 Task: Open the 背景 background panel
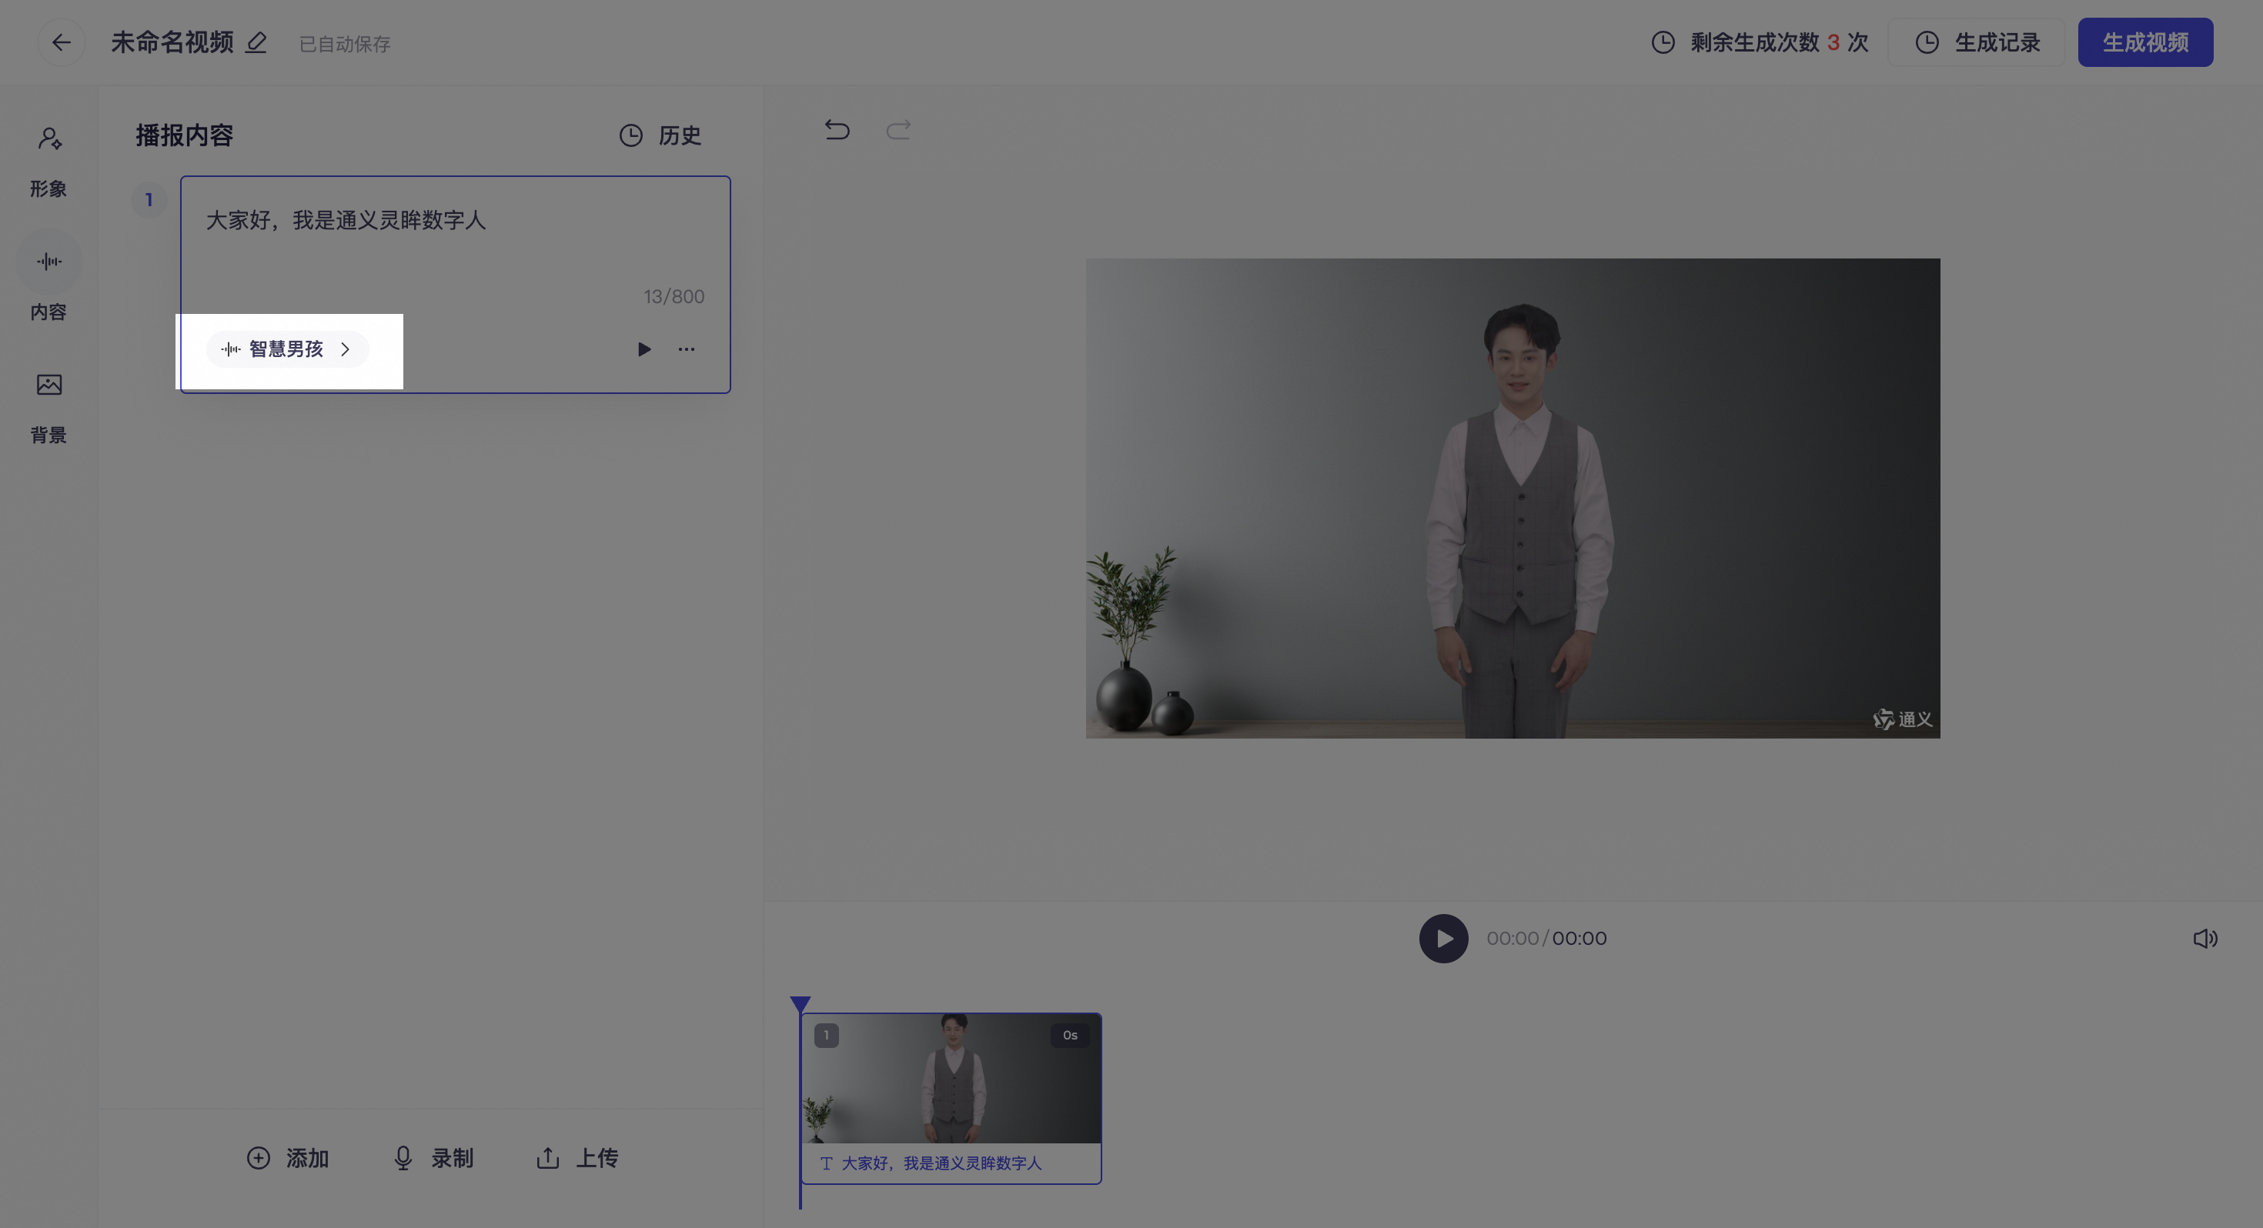coord(48,408)
